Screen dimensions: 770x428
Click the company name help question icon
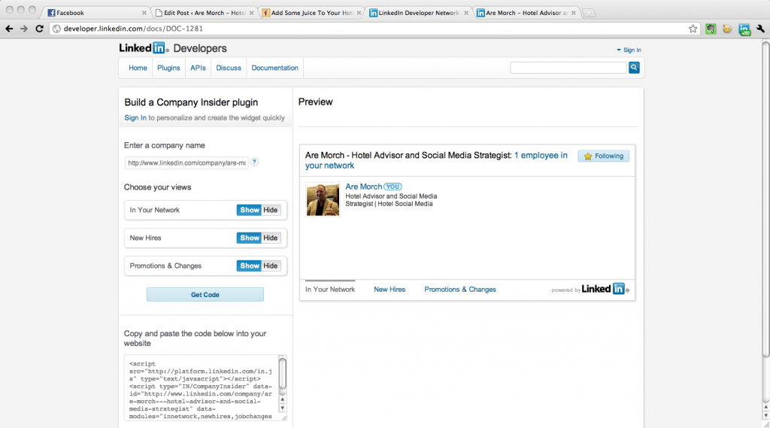coord(254,162)
